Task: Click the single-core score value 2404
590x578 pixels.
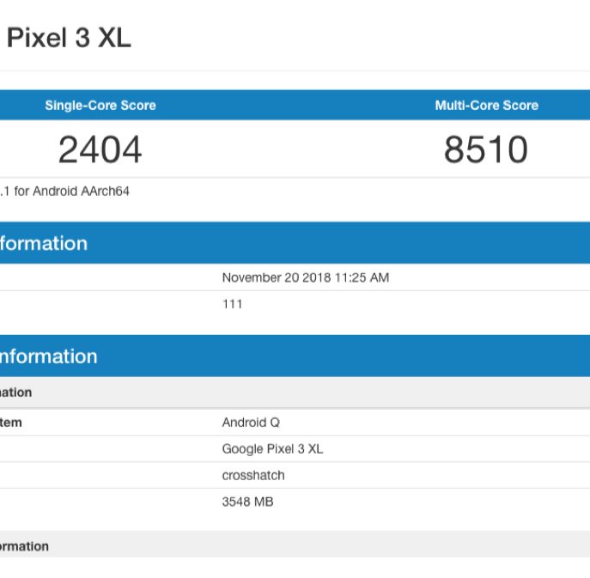Action: (100, 150)
